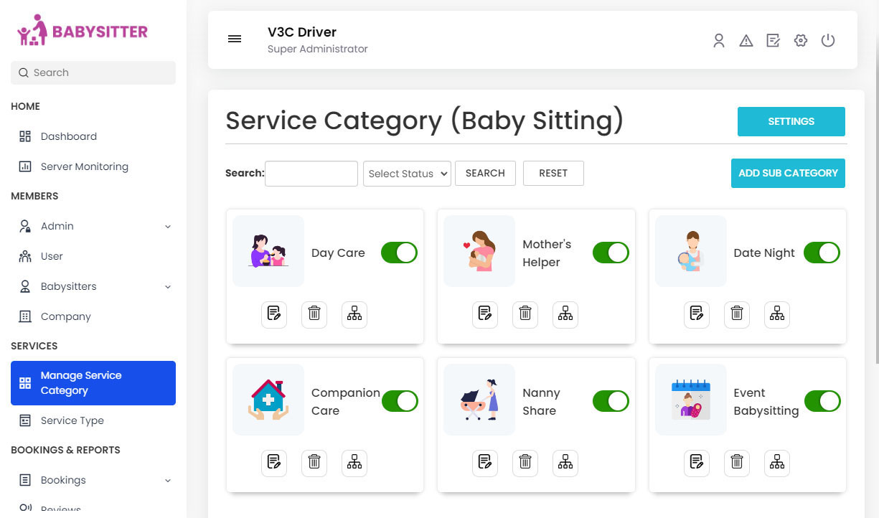Image resolution: width=879 pixels, height=518 pixels.
Task: Click the subcategory hierarchy icon under Date Night
Action: pos(776,314)
